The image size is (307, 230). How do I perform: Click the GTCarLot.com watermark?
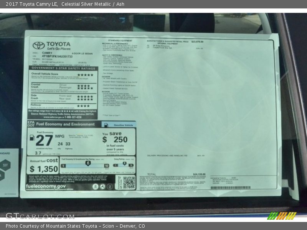(40, 216)
